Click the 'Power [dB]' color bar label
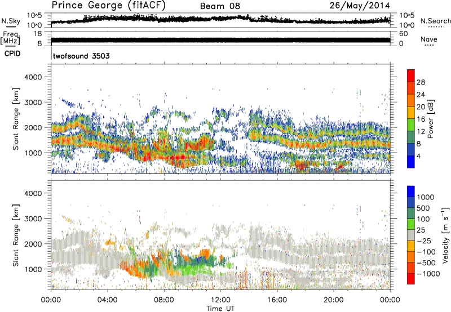 point(431,119)
